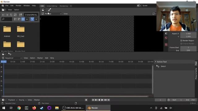This screenshot has width=198, height=111.
Task: Click the Blender logo menu icon
Action: pyautogui.click(x=3, y=6)
